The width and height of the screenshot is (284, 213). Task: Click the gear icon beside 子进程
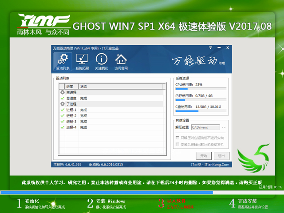[x=63, y=104]
